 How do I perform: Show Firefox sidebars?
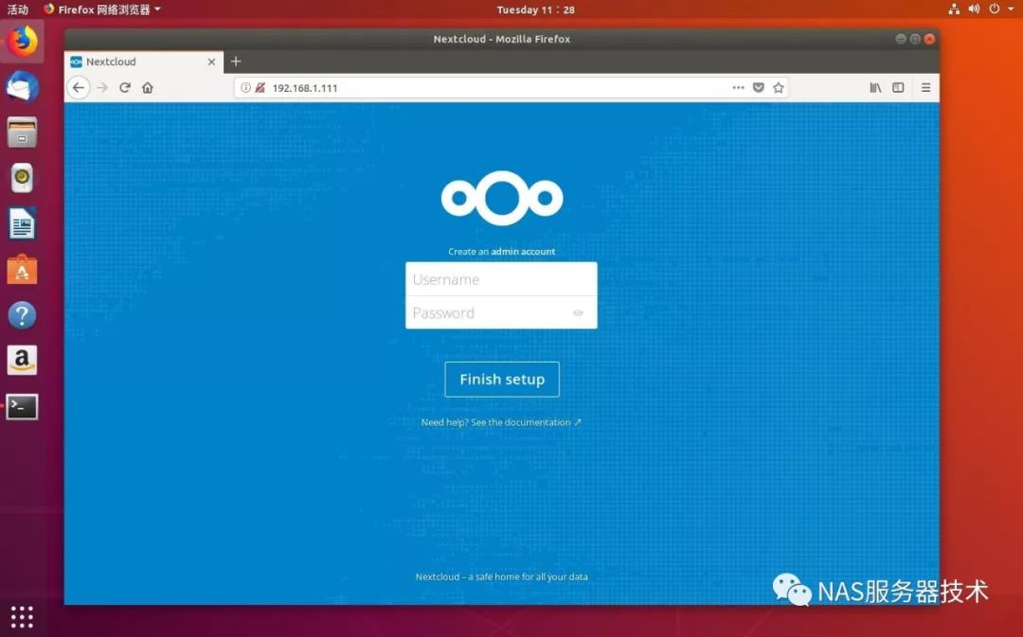(898, 87)
